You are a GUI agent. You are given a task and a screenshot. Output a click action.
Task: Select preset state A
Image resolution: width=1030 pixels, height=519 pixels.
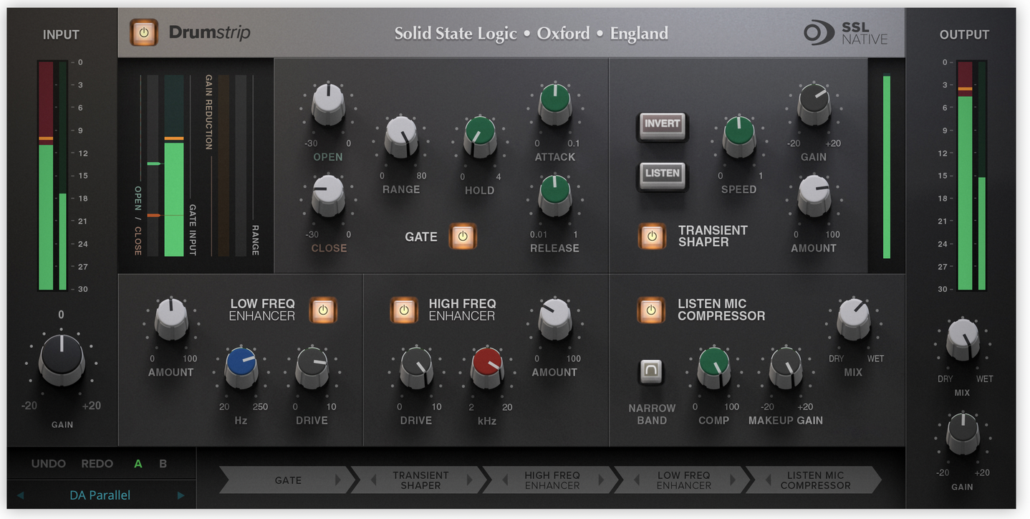click(x=138, y=463)
